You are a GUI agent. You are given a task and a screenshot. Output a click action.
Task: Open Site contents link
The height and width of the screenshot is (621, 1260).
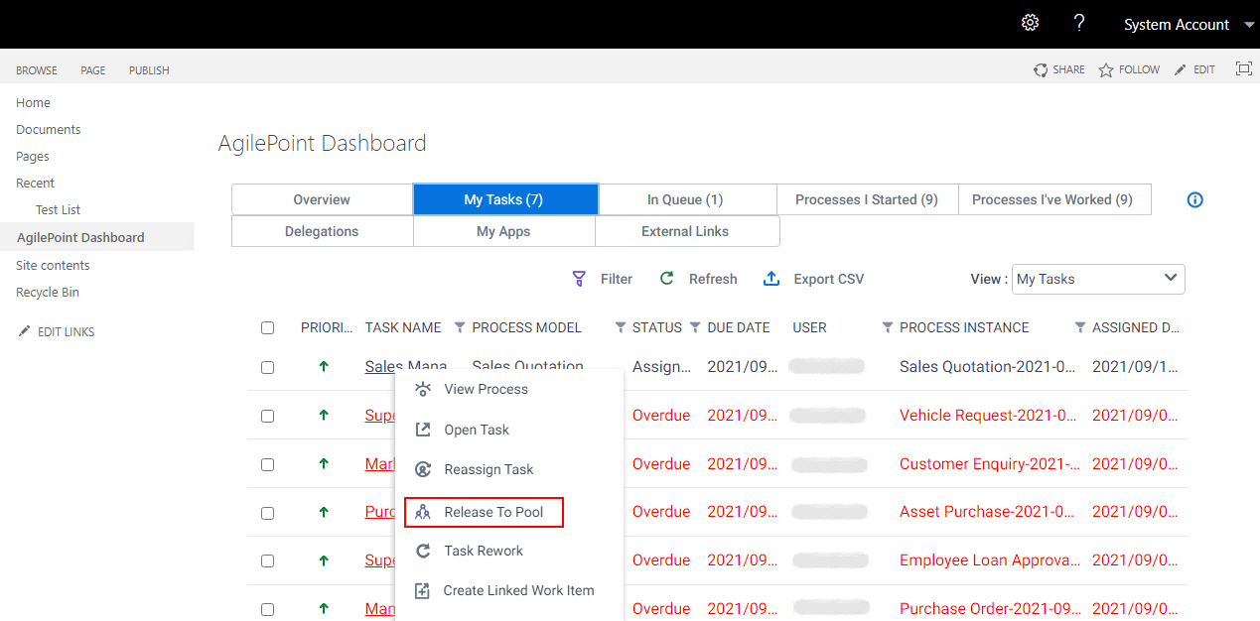pyautogui.click(x=53, y=265)
